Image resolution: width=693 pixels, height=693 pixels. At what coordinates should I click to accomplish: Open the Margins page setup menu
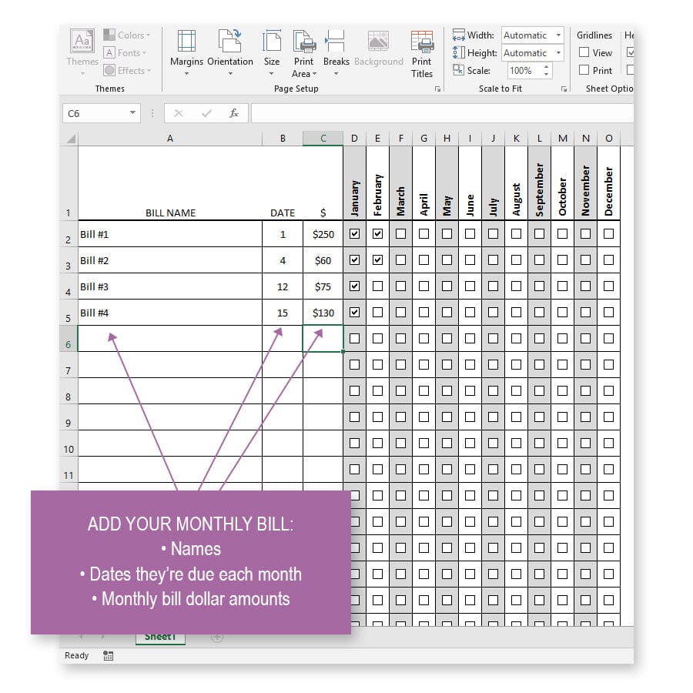186,50
